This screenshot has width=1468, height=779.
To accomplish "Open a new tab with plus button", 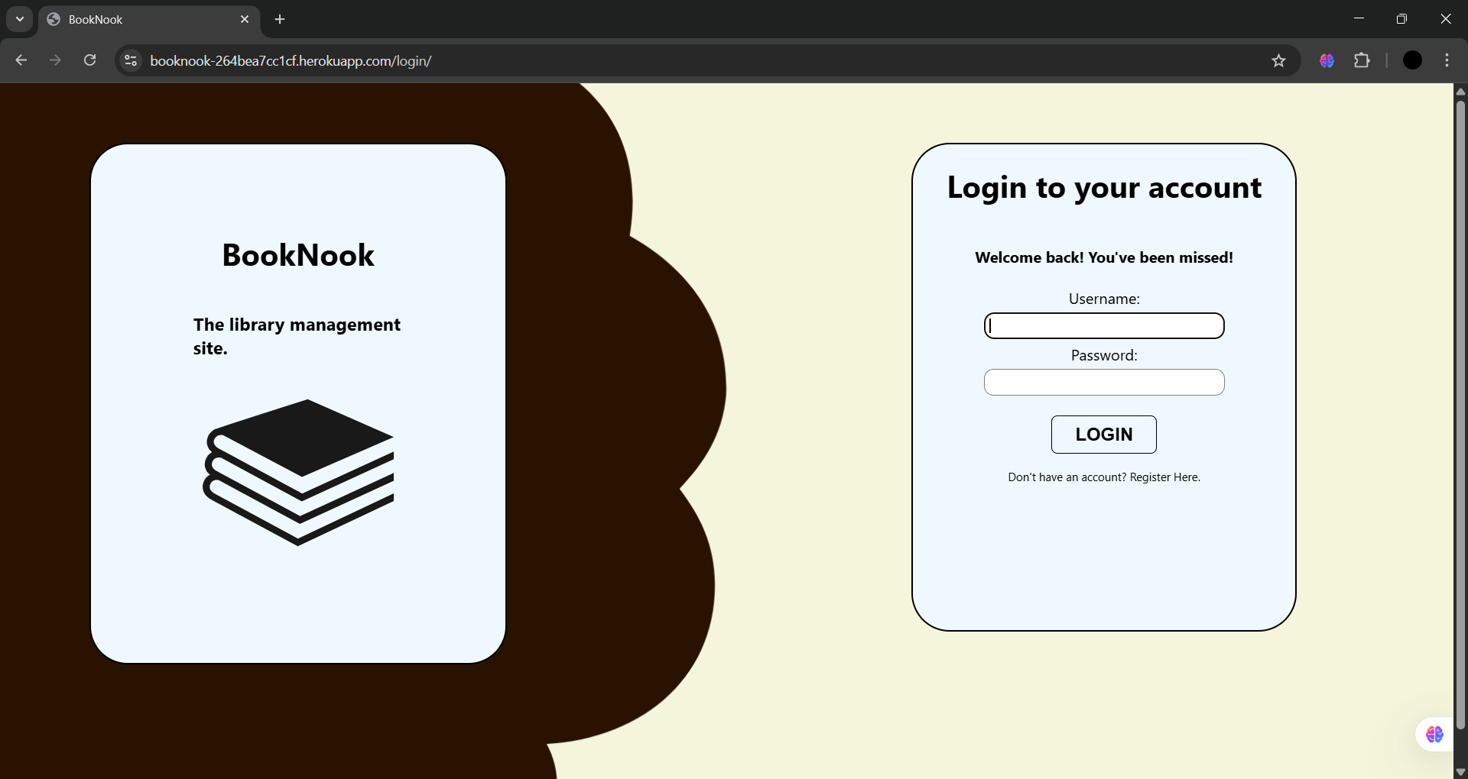I will pos(280,19).
